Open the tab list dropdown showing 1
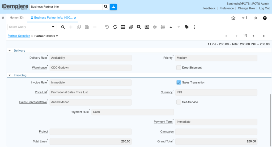272x147 pixels. click(x=245, y=18)
